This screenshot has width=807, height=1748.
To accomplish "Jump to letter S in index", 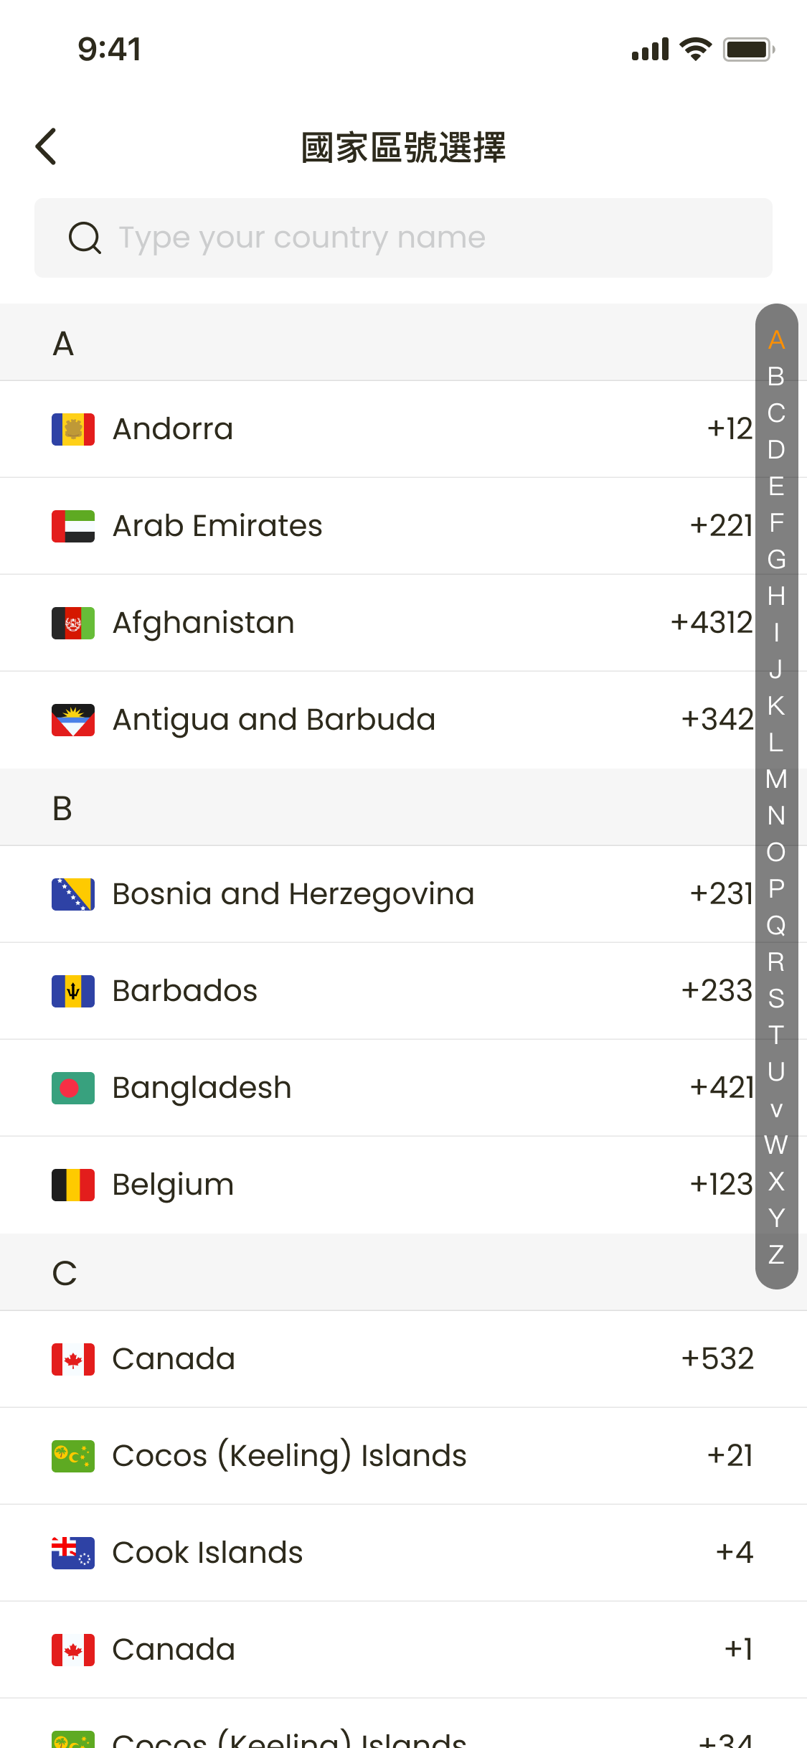I will coord(776,999).
